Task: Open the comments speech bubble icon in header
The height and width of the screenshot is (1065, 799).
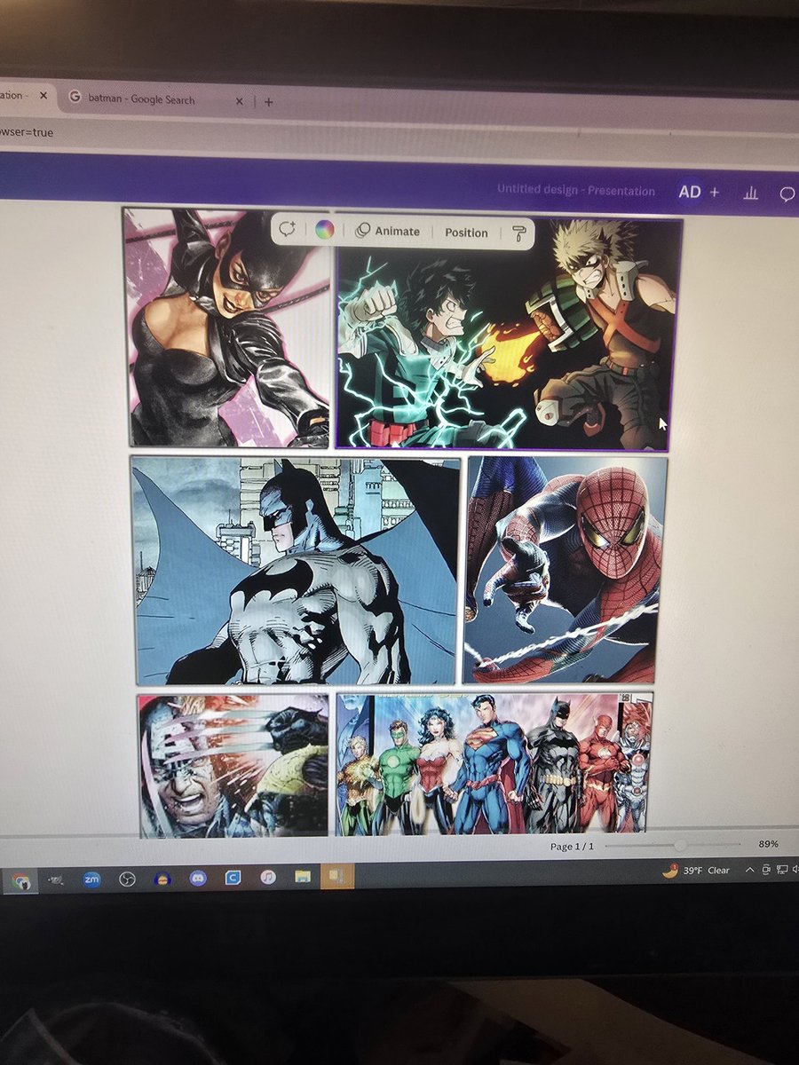Action: (x=787, y=193)
